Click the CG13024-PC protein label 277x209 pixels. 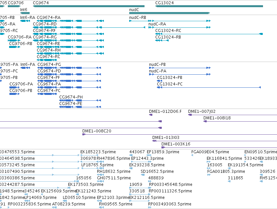coord(170,84)
